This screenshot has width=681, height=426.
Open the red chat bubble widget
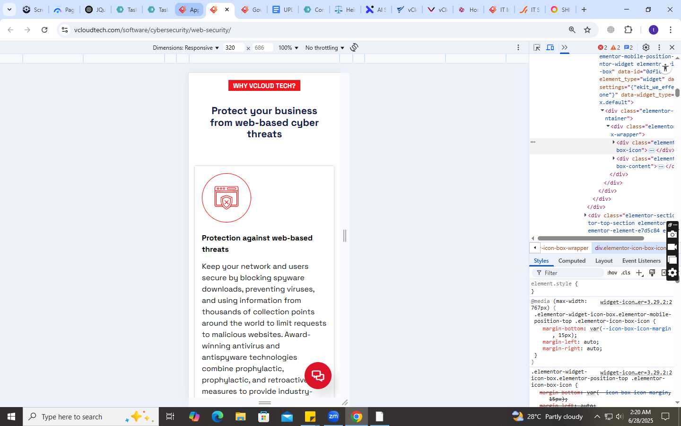[318, 376]
